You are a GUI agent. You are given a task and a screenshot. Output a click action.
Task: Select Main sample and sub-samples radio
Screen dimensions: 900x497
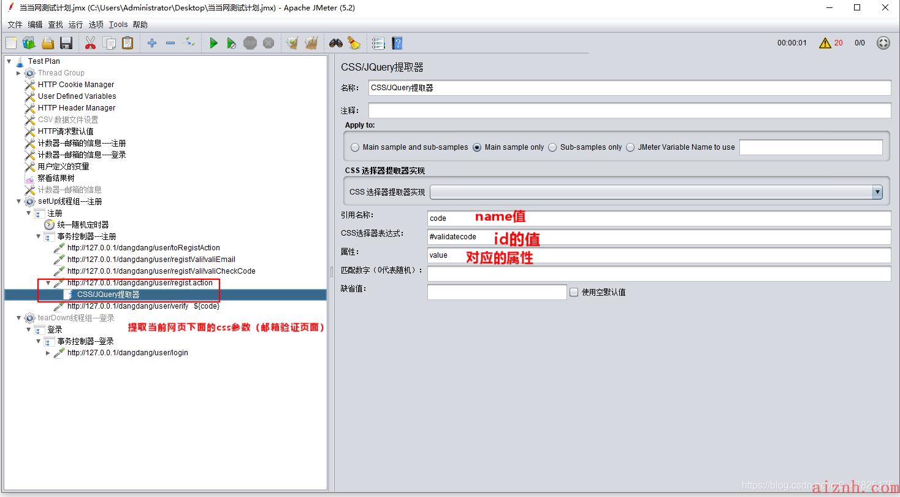click(355, 147)
